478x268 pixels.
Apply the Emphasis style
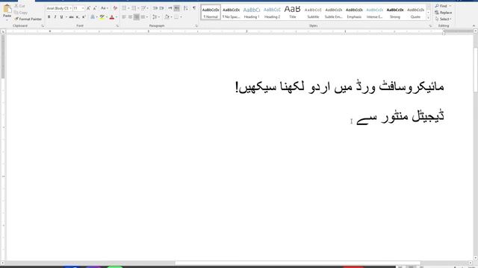click(x=354, y=13)
